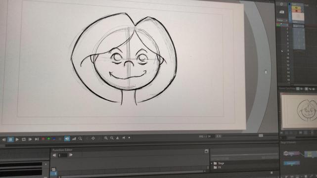Click the playback frame slider handle
This screenshot has width=317, height=178.
click(x=261, y=135)
